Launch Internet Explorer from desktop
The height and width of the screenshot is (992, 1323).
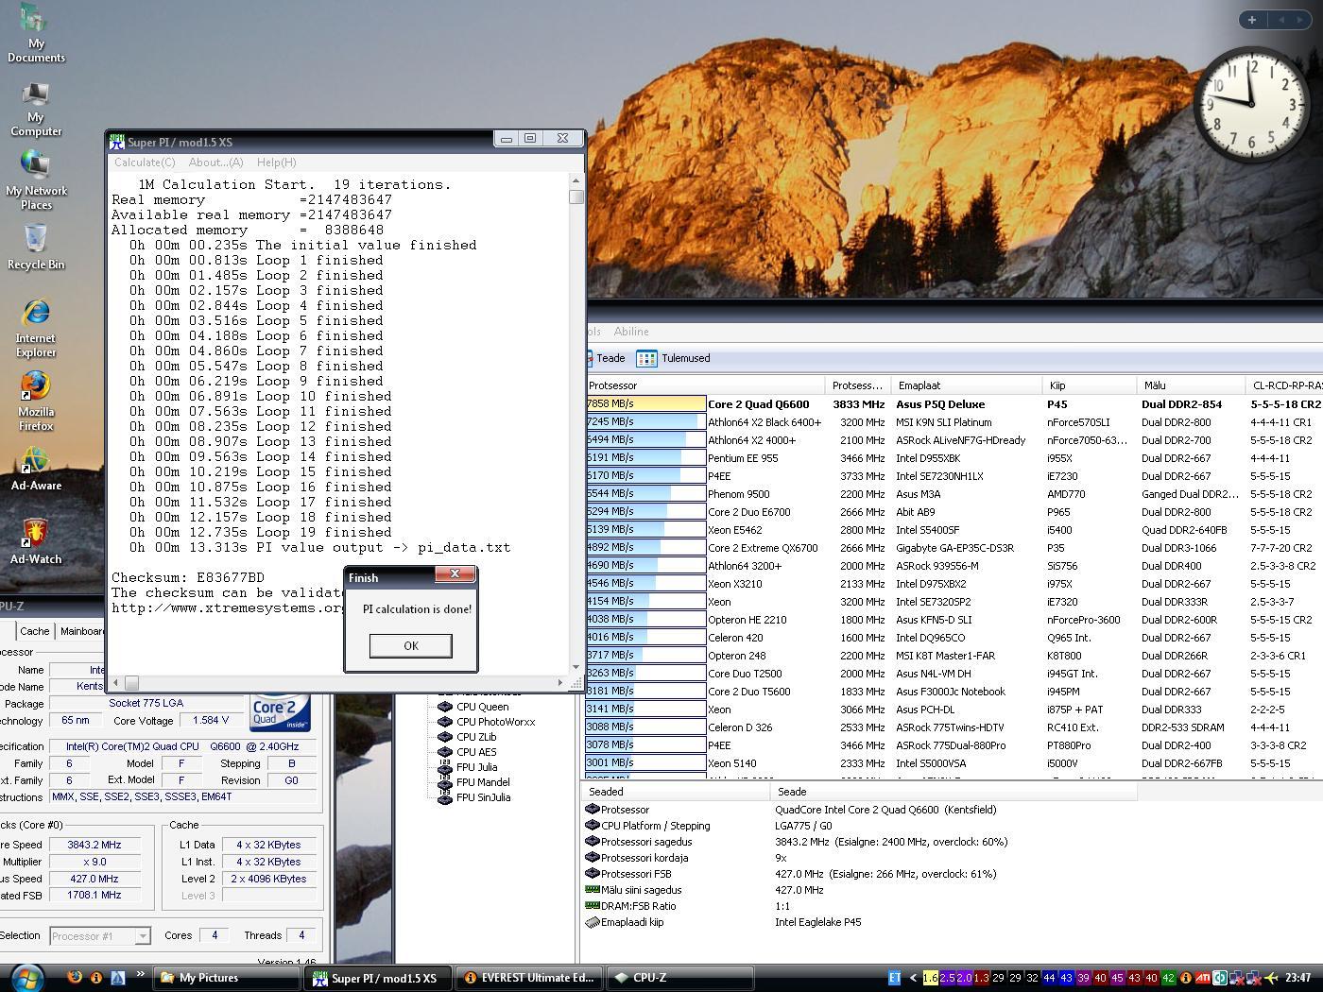[36, 329]
